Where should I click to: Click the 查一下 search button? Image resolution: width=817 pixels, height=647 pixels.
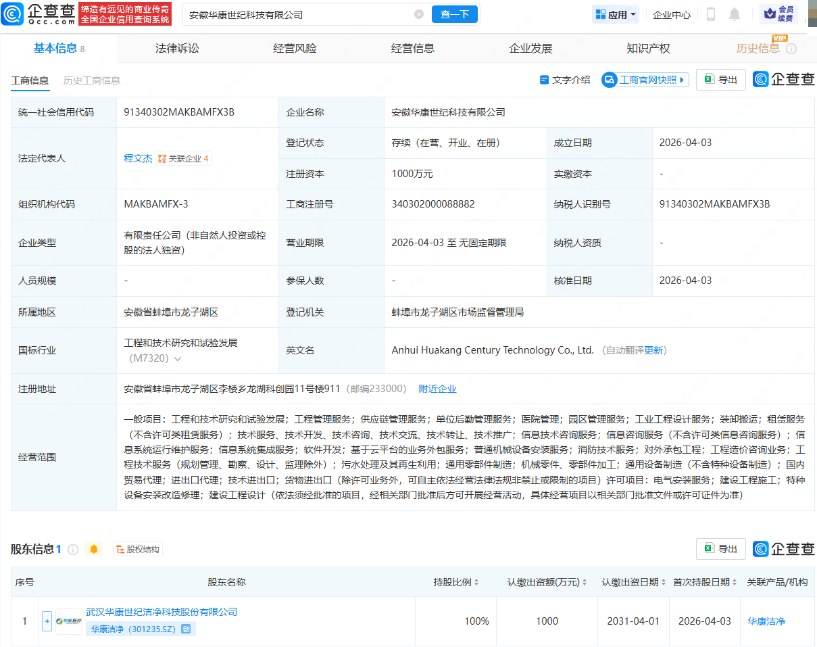click(454, 14)
